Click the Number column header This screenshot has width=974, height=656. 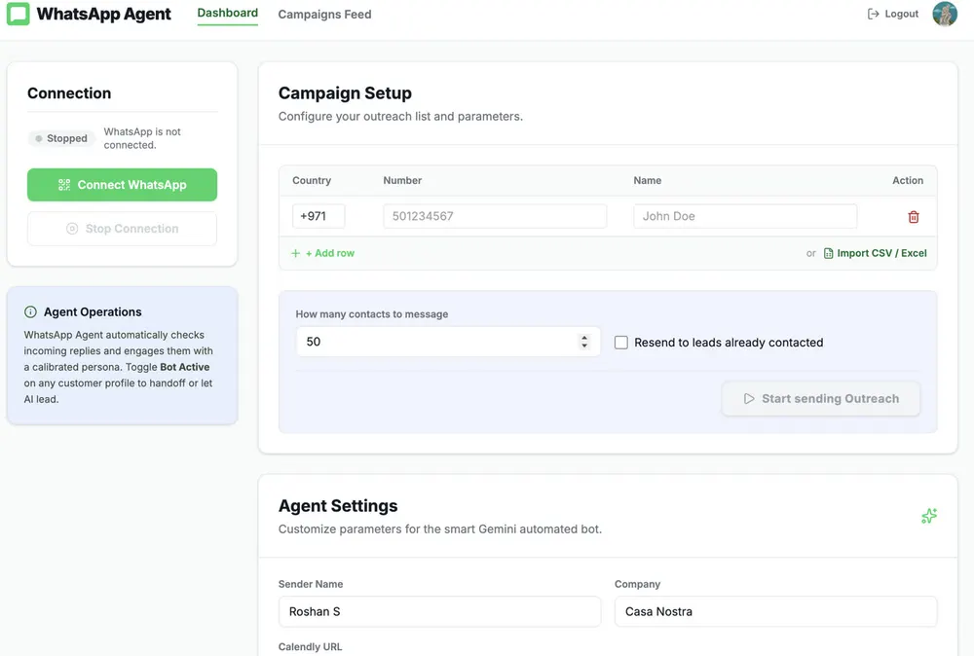[402, 181]
